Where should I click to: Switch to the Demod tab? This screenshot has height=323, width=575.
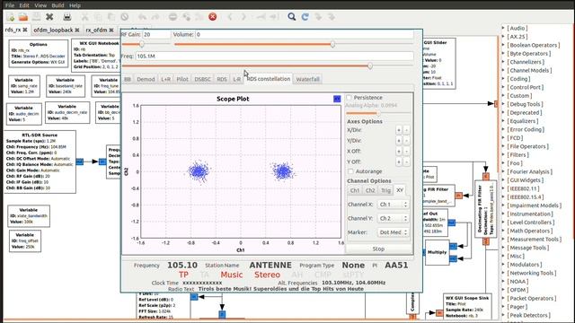click(x=146, y=79)
